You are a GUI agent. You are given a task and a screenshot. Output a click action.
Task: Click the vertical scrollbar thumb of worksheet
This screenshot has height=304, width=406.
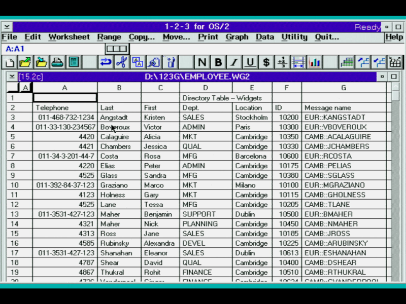(396, 96)
